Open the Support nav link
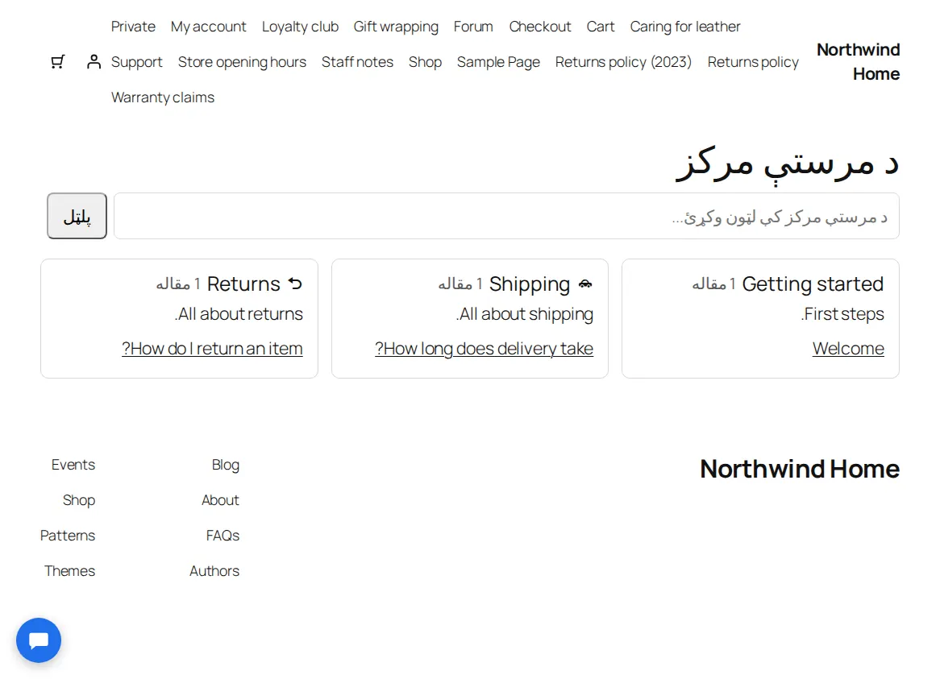This screenshot has width=940, height=679. click(137, 62)
